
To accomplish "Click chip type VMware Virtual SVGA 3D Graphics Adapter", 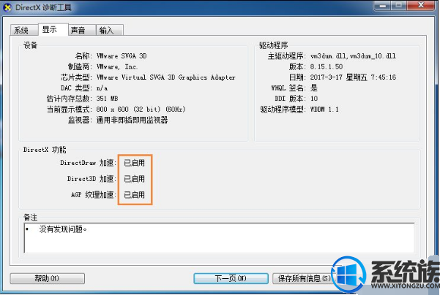I will [166, 77].
